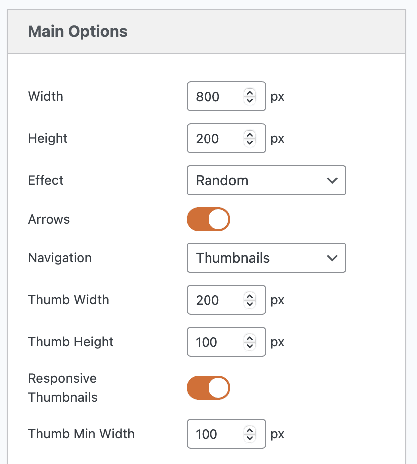Screen dimensions: 417x464
Task: Select the Thumb Height value field
Action: pyautogui.click(x=215, y=342)
